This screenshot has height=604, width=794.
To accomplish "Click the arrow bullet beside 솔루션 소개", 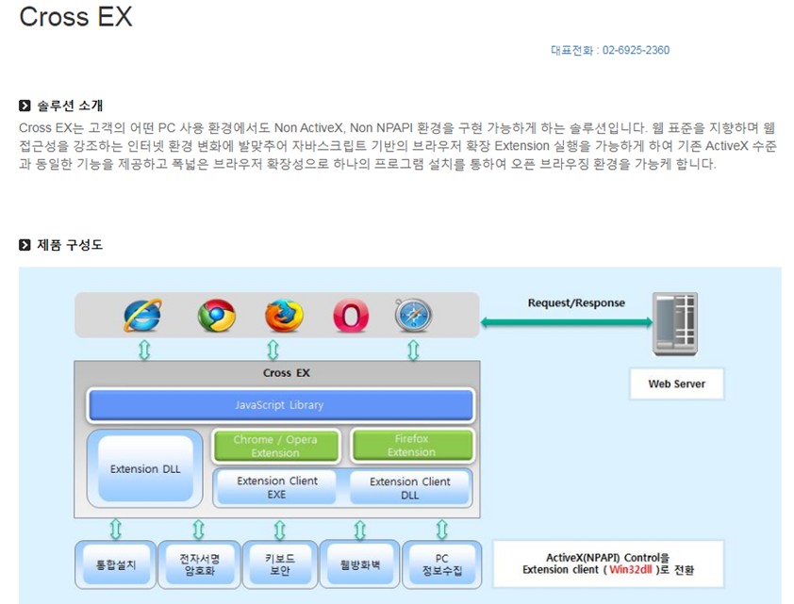I will [x=25, y=106].
